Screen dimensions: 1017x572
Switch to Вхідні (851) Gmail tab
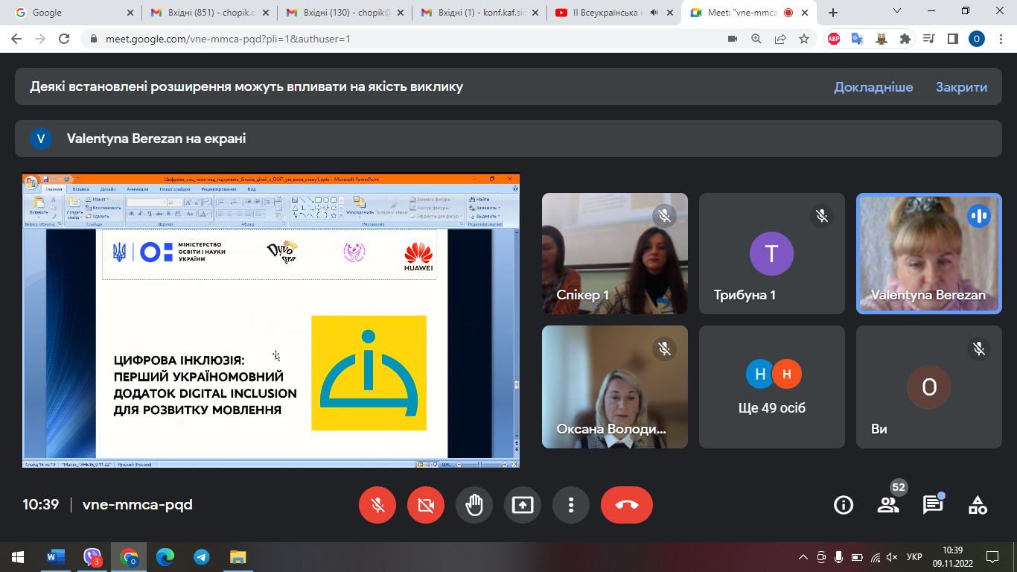(204, 13)
